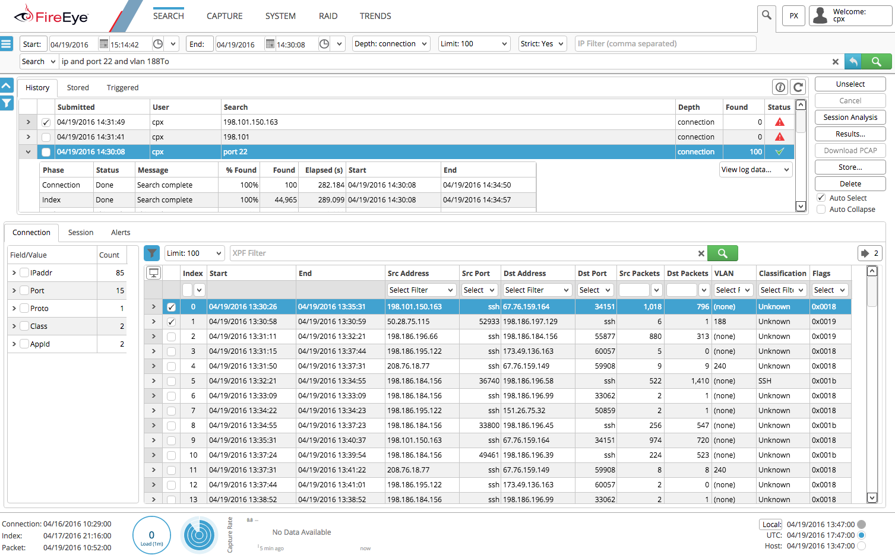Viewport: 895px width, 555px height.
Task: Run the query with the green search button
Action: click(x=876, y=62)
